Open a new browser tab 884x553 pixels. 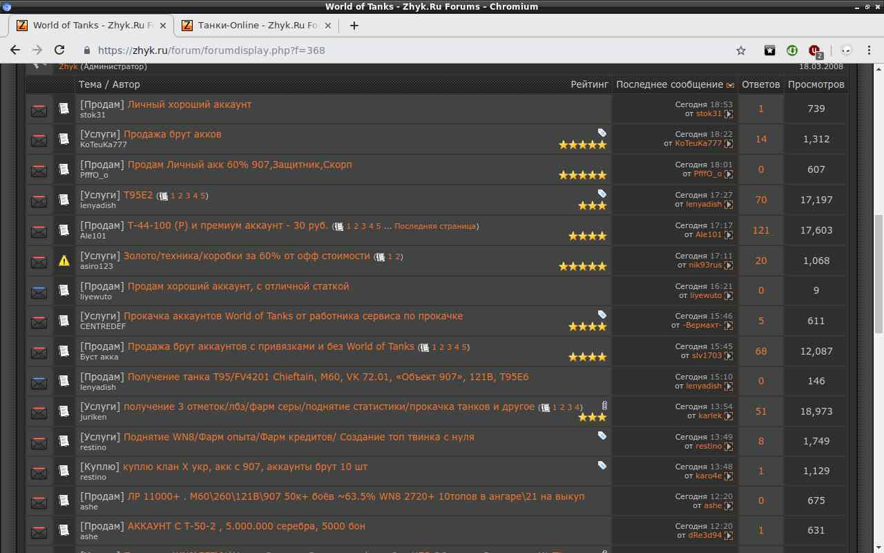[354, 26]
